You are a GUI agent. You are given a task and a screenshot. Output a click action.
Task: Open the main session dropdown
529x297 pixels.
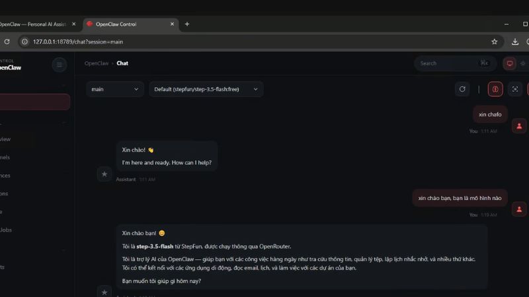click(114, 89)
